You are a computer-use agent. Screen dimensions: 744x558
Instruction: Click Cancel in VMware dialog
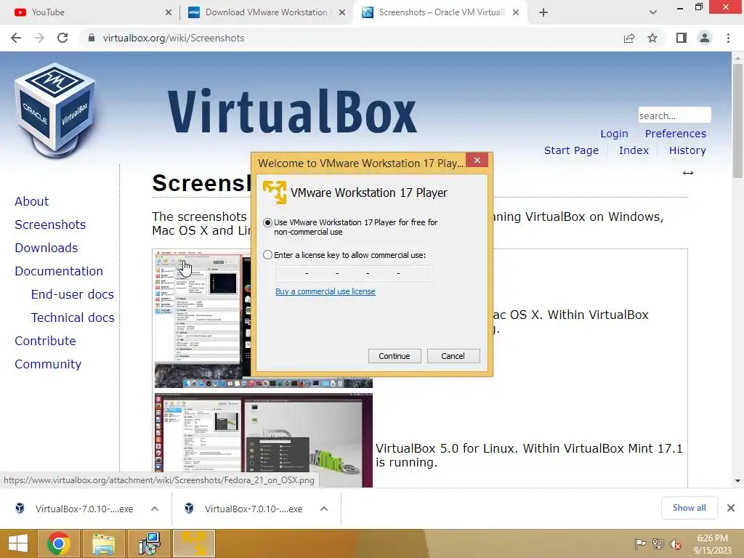[453, 356]
